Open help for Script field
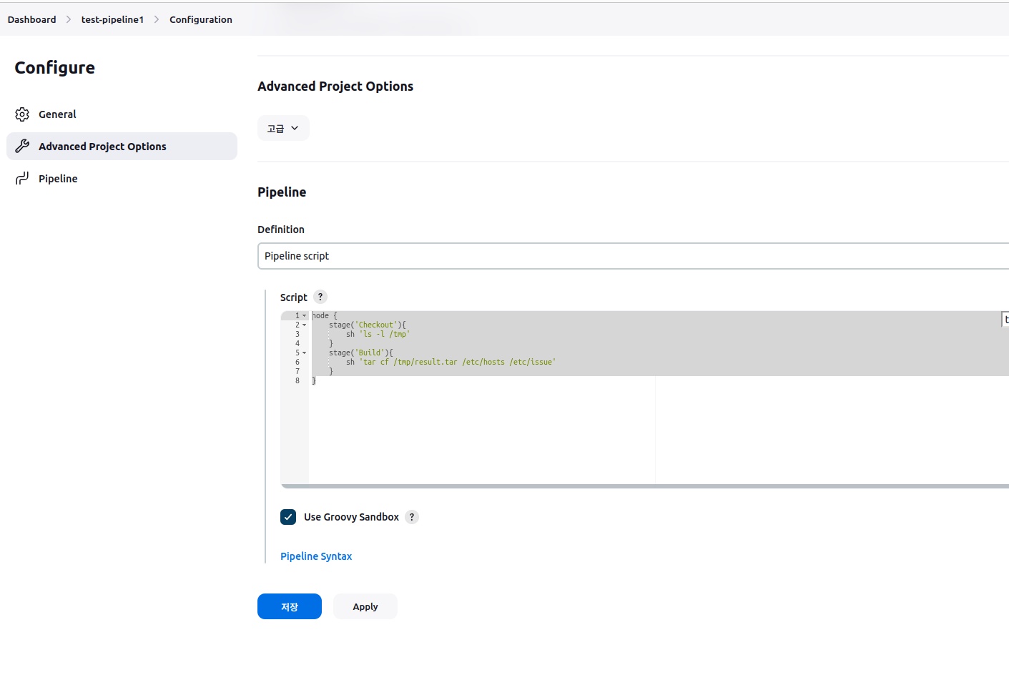 click(320, 297)
